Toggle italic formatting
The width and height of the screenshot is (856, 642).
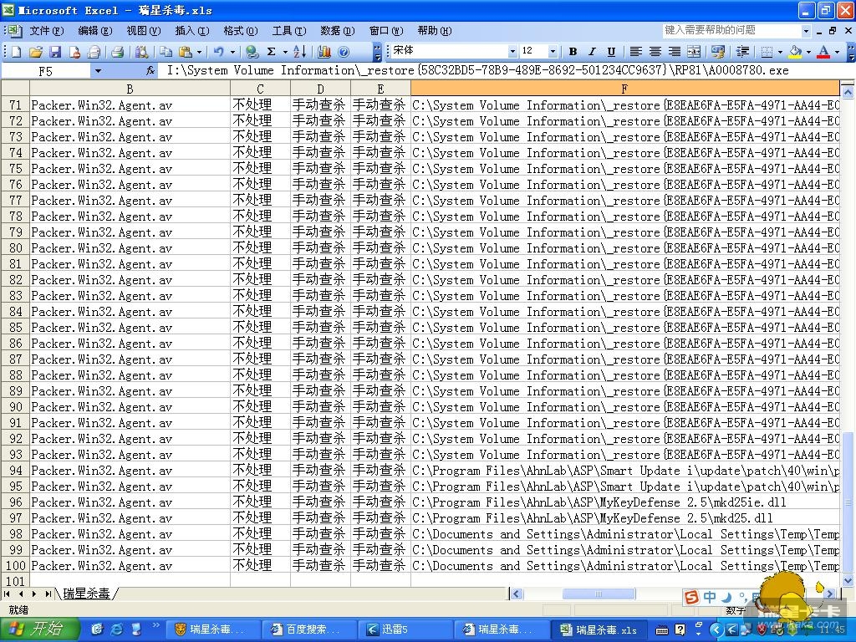coord(592,52)
